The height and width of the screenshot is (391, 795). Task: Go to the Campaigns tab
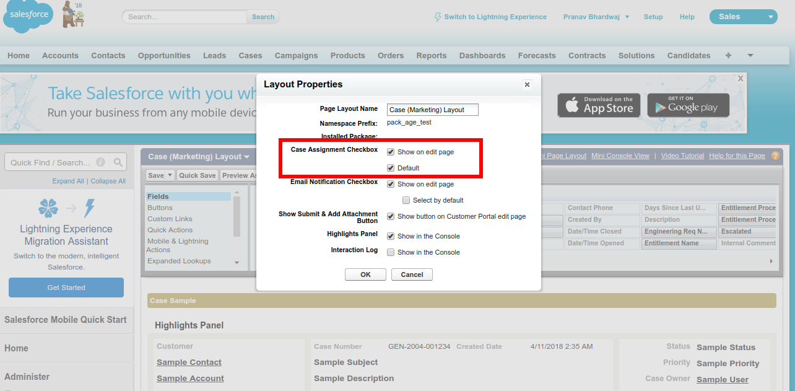coord(296,55)
